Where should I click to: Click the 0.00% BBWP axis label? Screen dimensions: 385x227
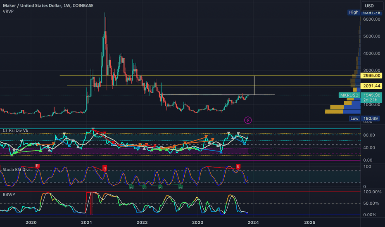pyautogui.click(x=370, y=215)
